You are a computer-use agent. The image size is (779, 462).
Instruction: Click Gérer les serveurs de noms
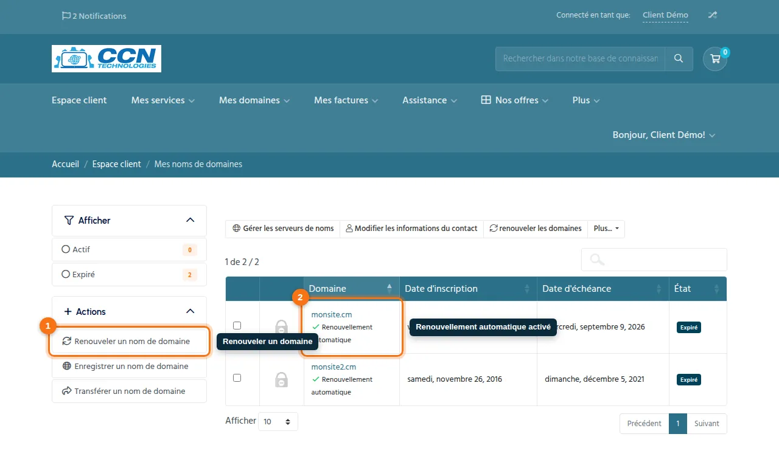pyautogui.click(x=283, y=229)
